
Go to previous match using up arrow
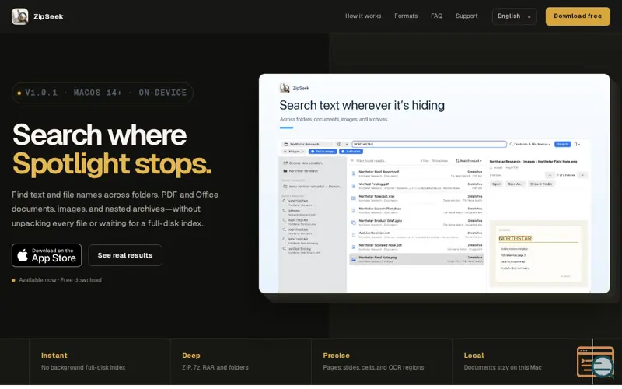point(550,175)
